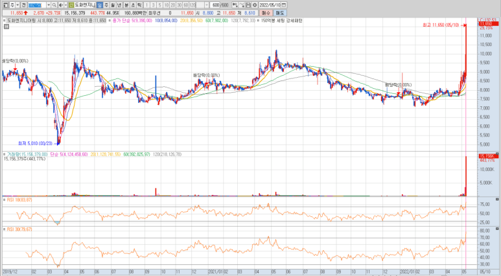Screen dimensions: 501x276
Task: Choose the 120 interval button
Action: point(192,5)
